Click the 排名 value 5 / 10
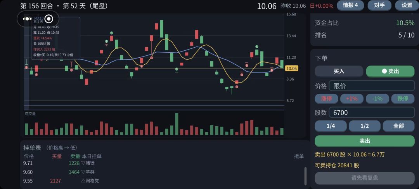Screen dimensions: 419x189 (x=407, y=35)
